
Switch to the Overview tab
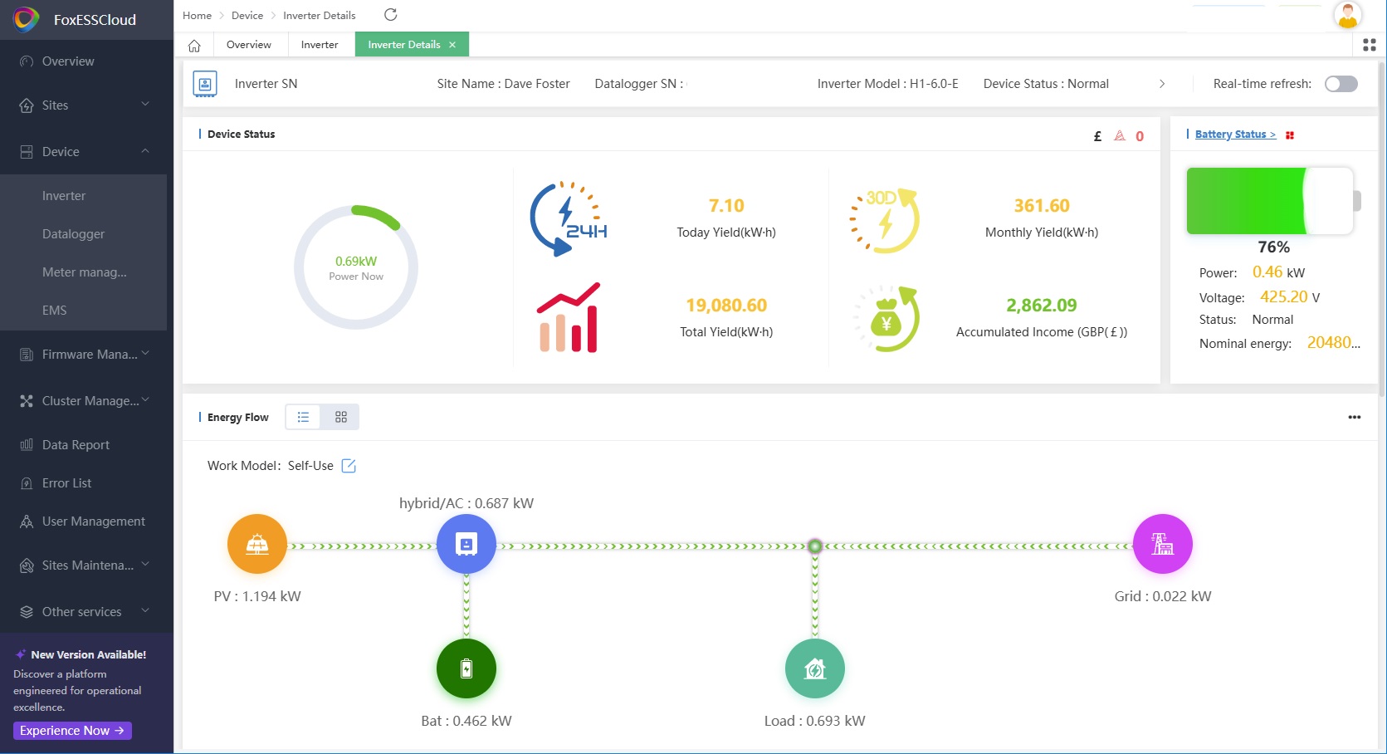[249, 45]
